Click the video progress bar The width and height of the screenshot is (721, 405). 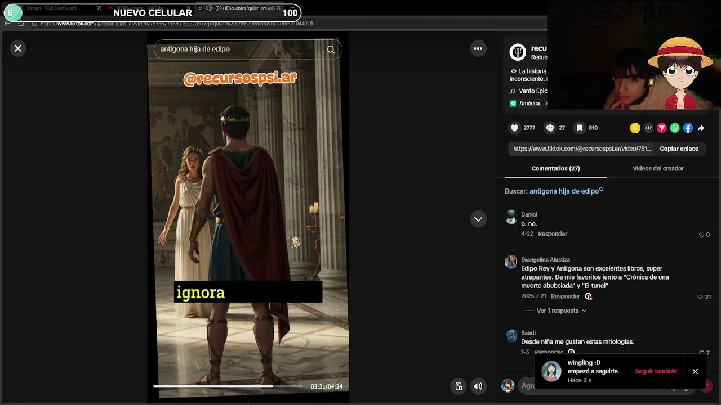click(228, 386)
